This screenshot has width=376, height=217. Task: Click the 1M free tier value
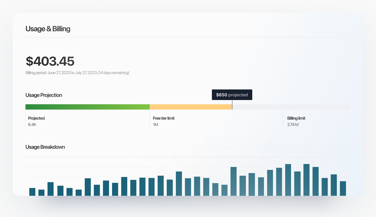click(156, 124)
